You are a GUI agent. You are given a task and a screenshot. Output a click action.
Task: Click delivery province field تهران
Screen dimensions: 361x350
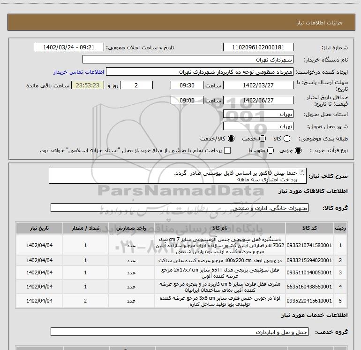258,114
